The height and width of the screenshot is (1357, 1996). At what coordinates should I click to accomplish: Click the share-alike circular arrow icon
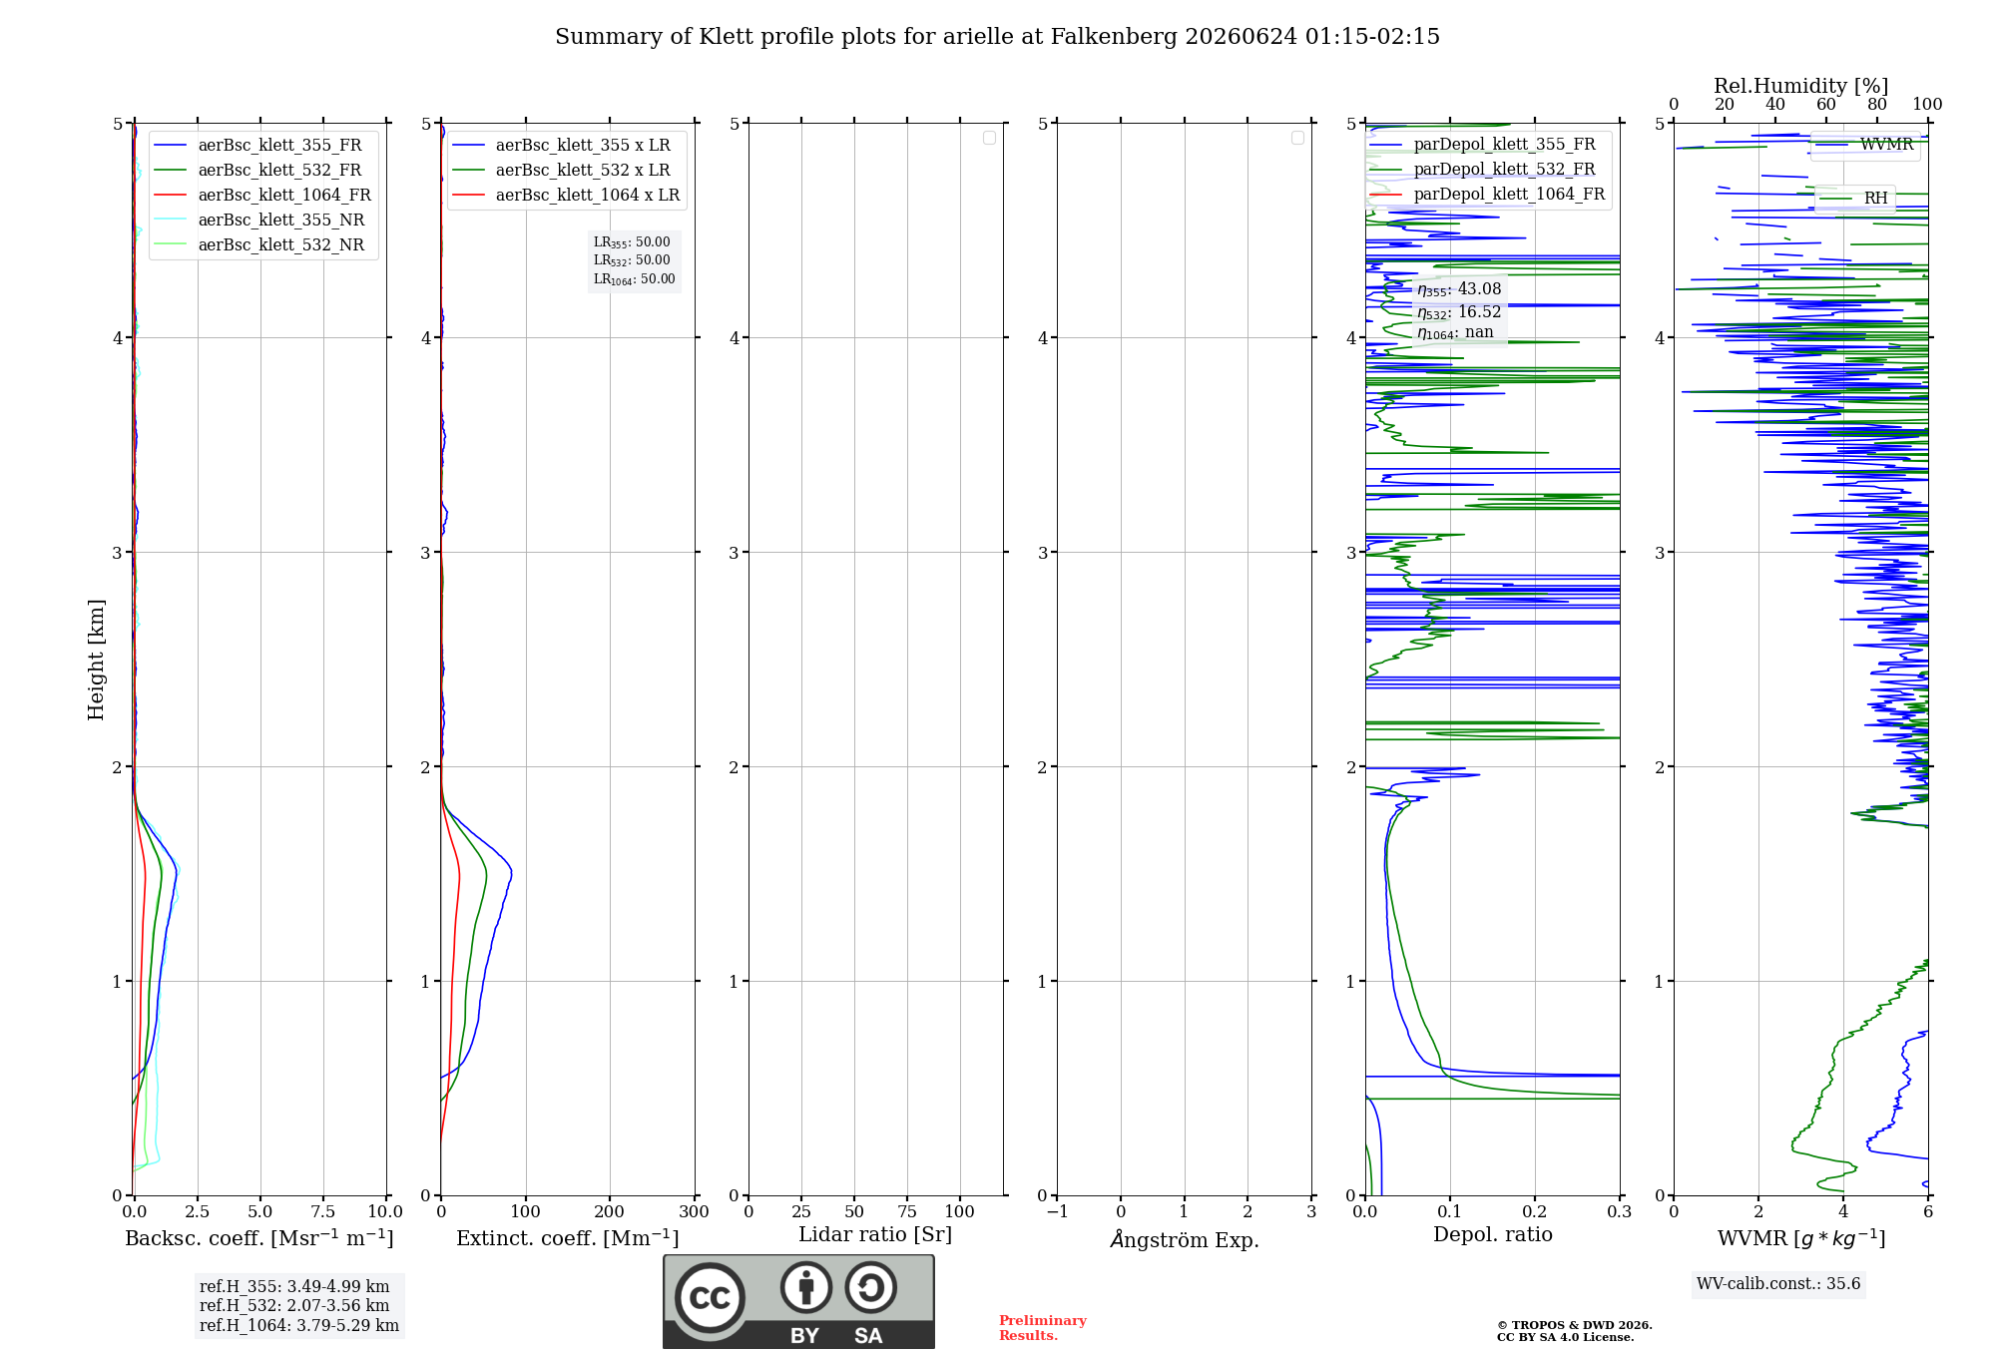tap(871, 1287)
